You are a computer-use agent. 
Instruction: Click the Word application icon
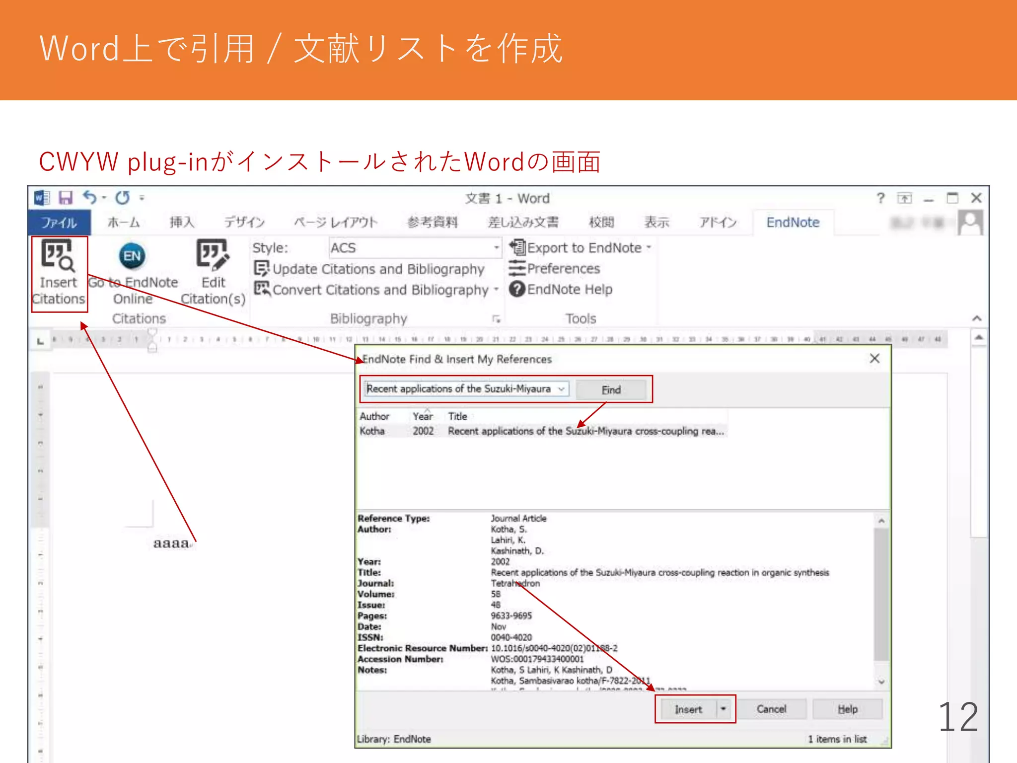pos(42,198)
